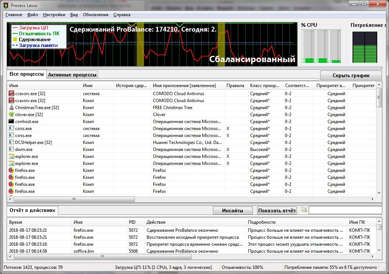Viewport: 389px width, 274px height.
Task: Switch to the Активные процессы tab
Action: [72, 75]
